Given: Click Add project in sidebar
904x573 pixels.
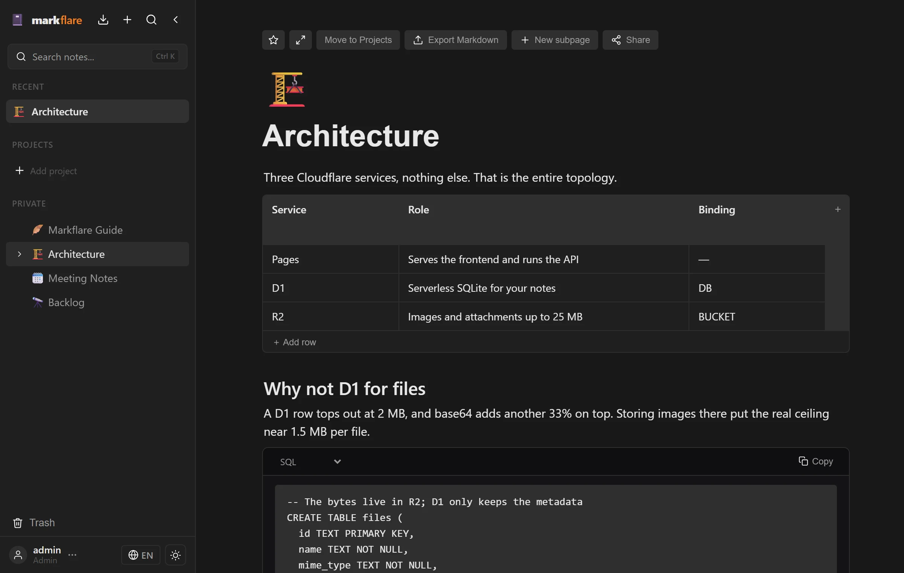Looking at the screenshot, I should 46,171.
